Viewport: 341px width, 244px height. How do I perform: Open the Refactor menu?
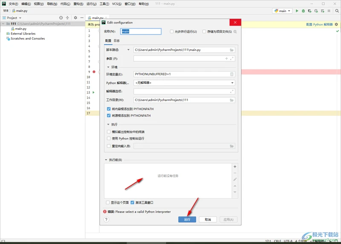pyautogui.click(x=78, y=4)
